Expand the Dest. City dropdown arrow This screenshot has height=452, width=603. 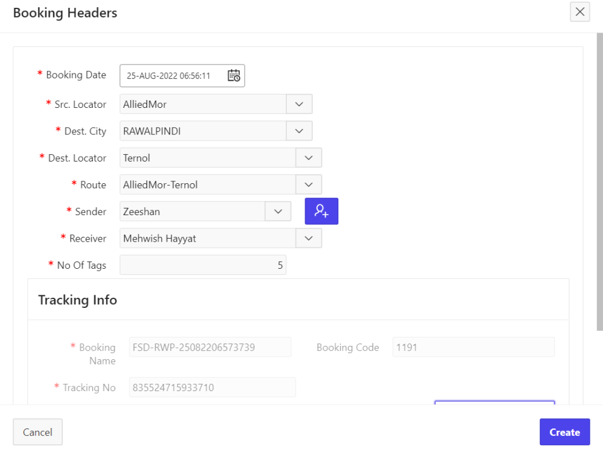(299, 131)
